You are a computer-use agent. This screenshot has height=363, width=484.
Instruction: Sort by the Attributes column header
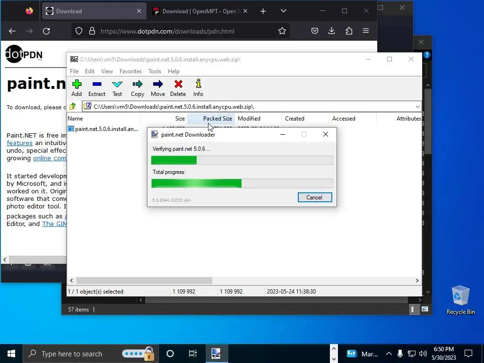[x=399, y=119]
